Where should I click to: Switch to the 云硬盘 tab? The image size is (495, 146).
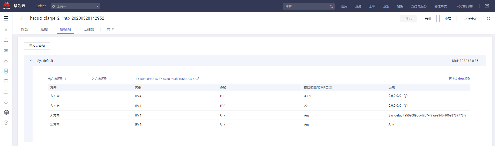[89, 30]
